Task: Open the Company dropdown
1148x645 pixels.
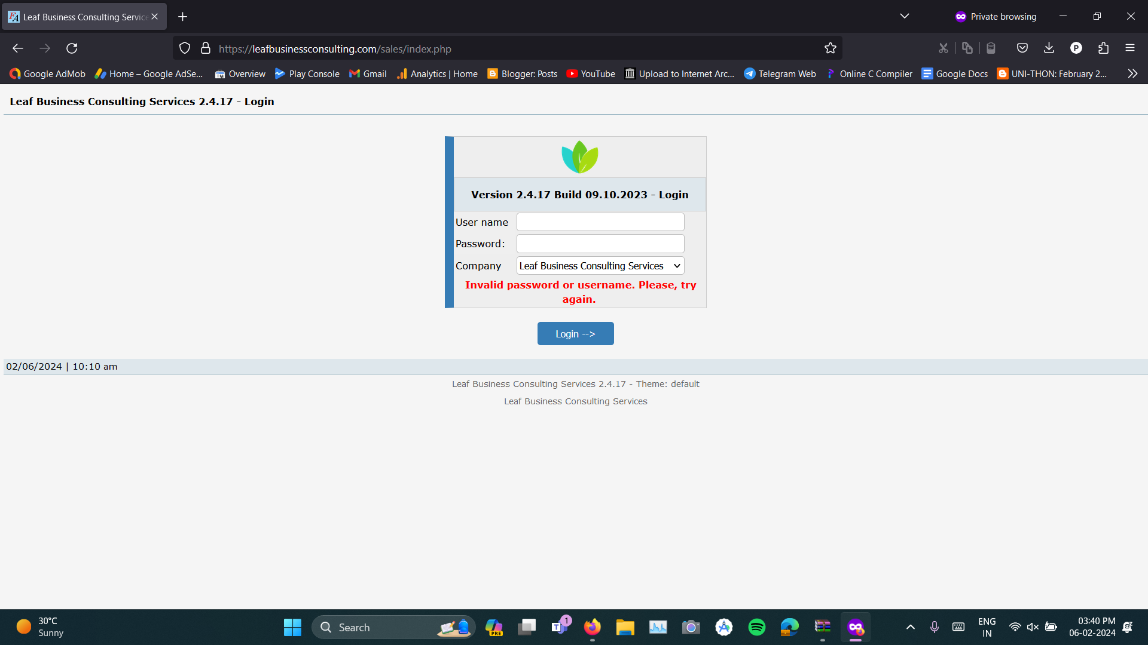Action: (600, 266)
